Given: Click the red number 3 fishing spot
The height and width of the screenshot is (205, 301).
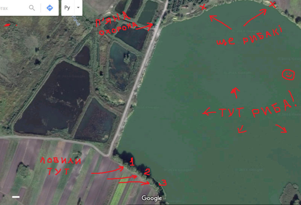Looking at the screenshot, I should [163, 183].
